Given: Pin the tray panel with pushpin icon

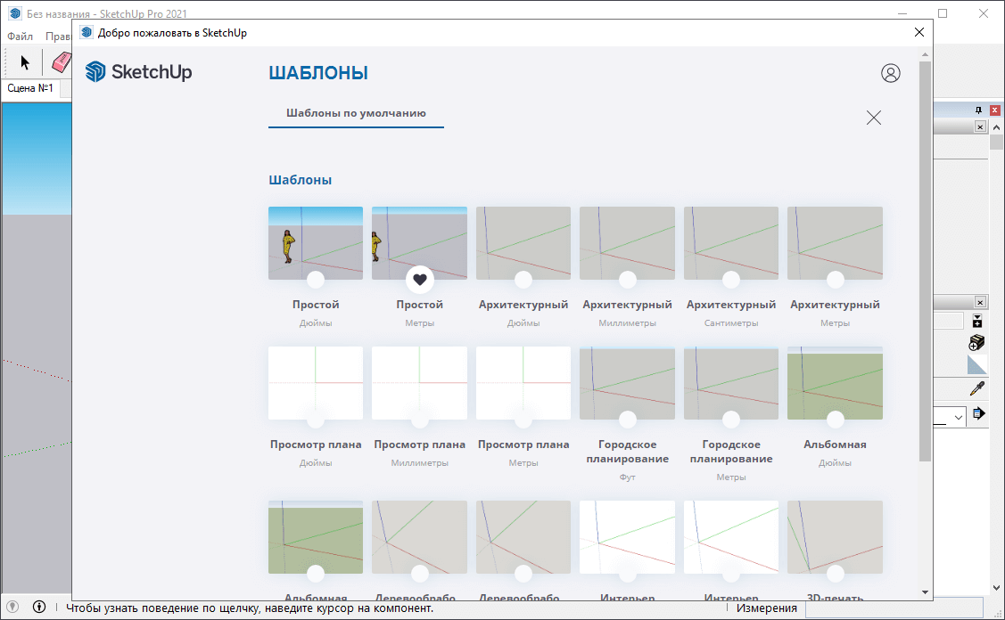Looking at the screenshot, I should 978,110.
